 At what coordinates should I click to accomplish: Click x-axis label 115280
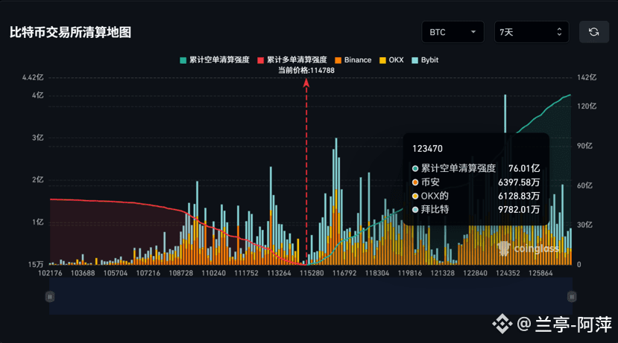click(312, 273)
